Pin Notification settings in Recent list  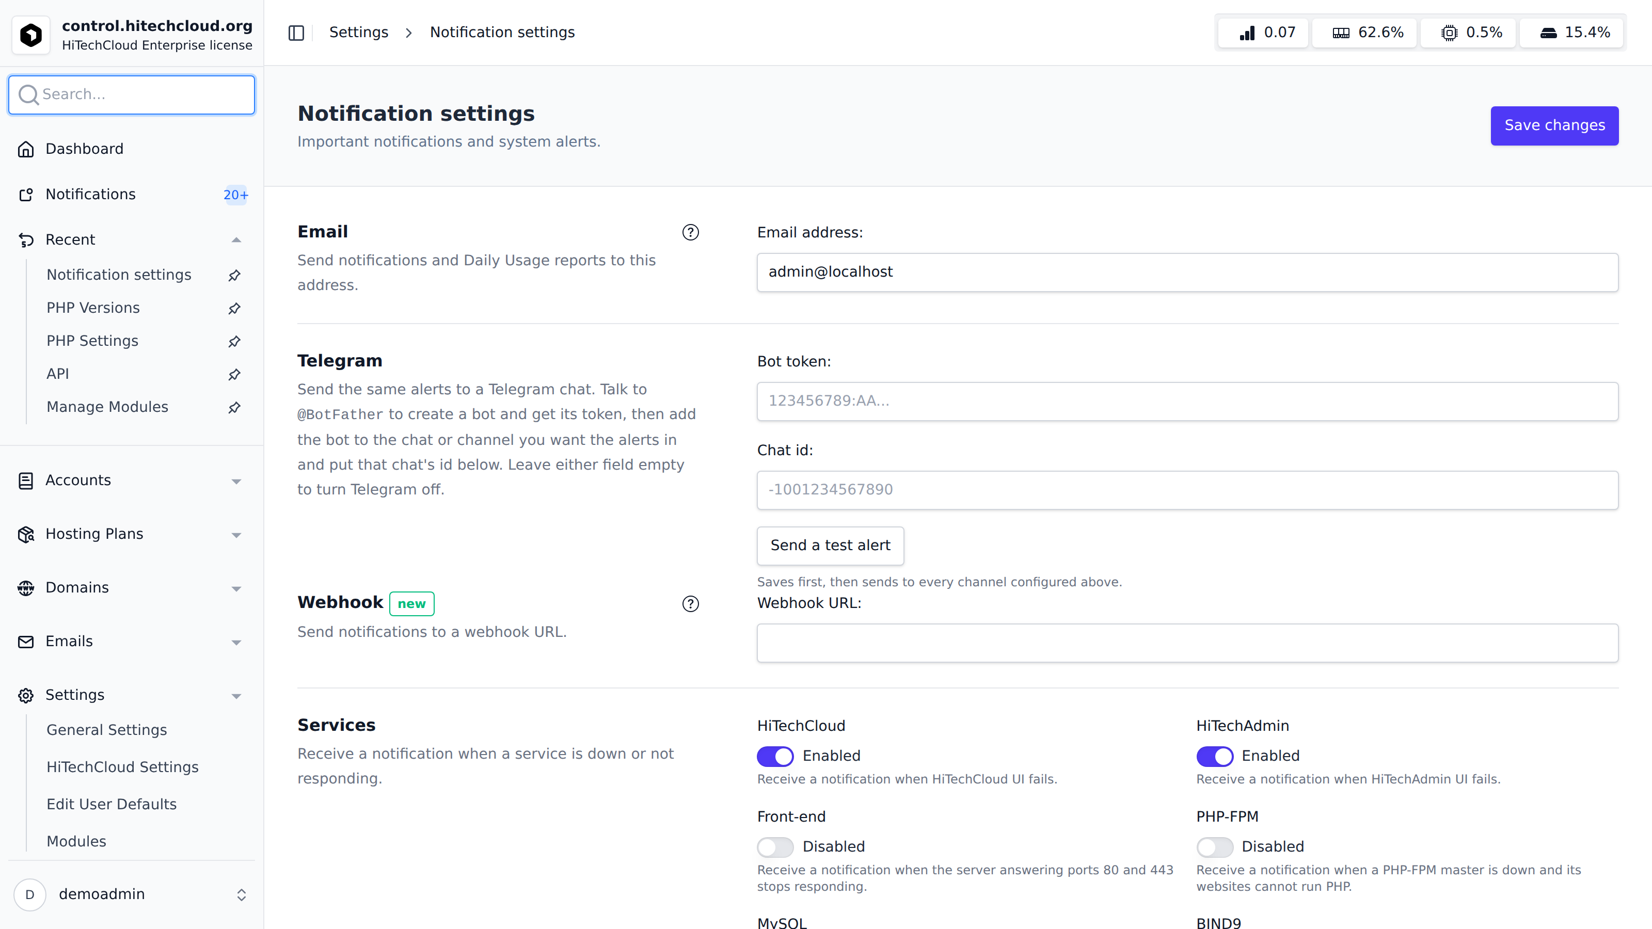pos(235,275)
